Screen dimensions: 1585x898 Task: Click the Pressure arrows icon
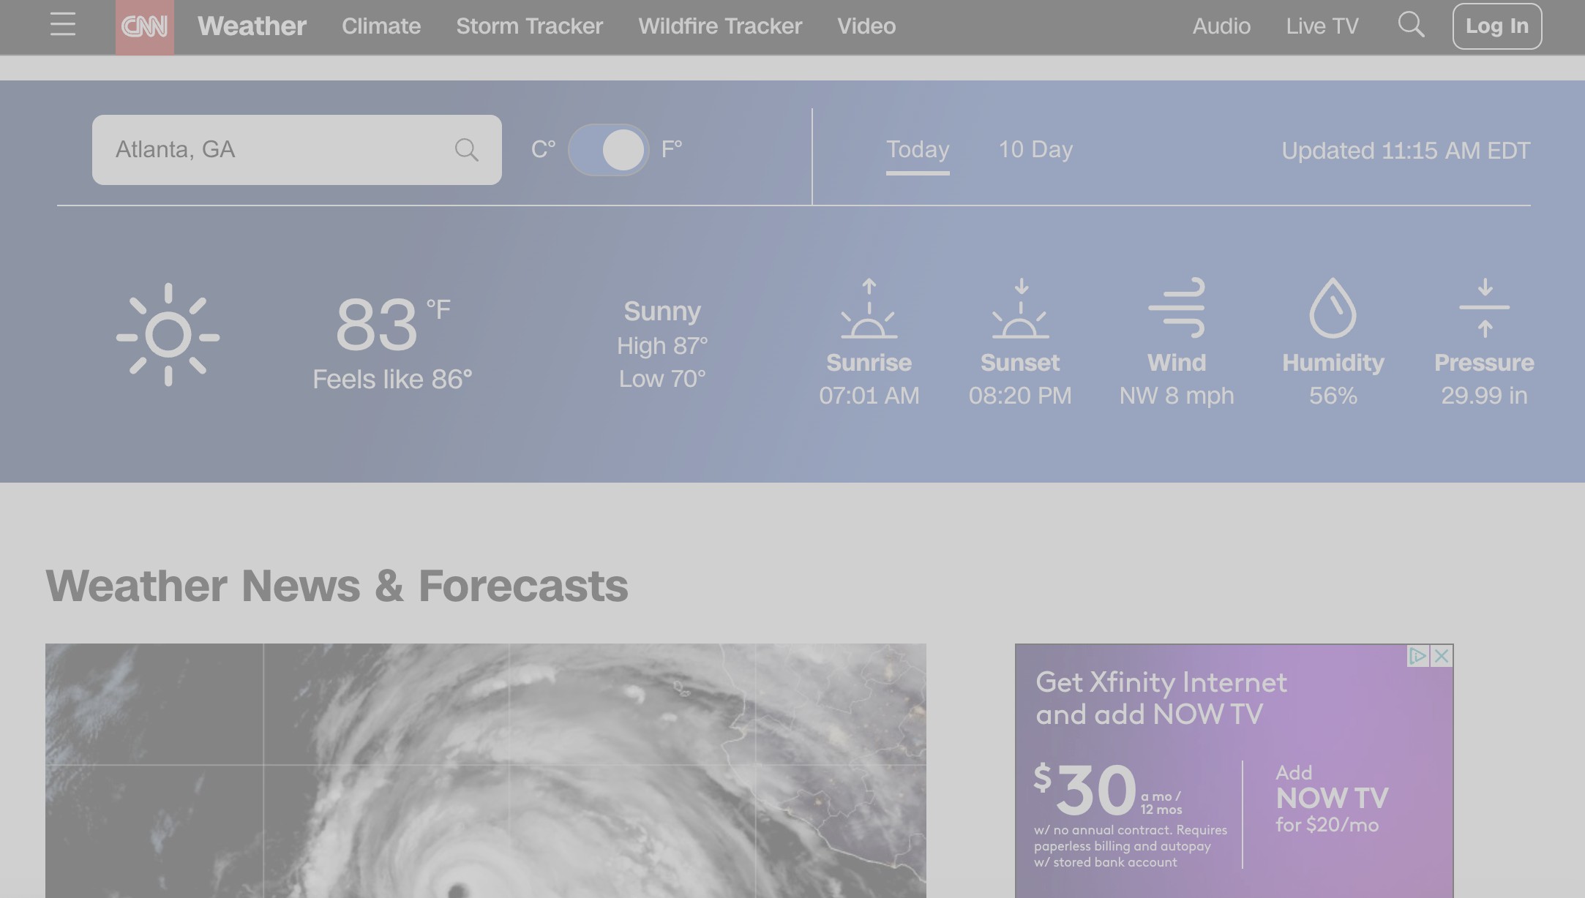point(1484,308)
